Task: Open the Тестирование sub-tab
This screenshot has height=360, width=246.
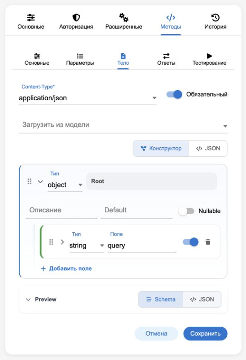Action: 209,59
